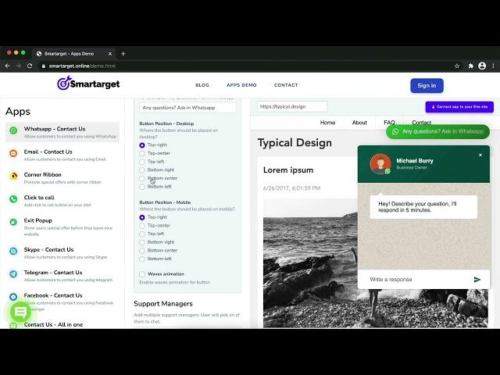
Task: Reload the page with the refresh icon
Action: pyautogui.click(x=30, y=66)
